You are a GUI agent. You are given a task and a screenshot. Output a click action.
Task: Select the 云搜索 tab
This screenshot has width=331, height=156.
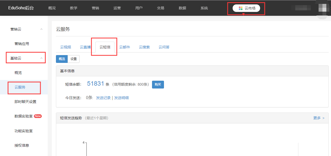(144, 47)
